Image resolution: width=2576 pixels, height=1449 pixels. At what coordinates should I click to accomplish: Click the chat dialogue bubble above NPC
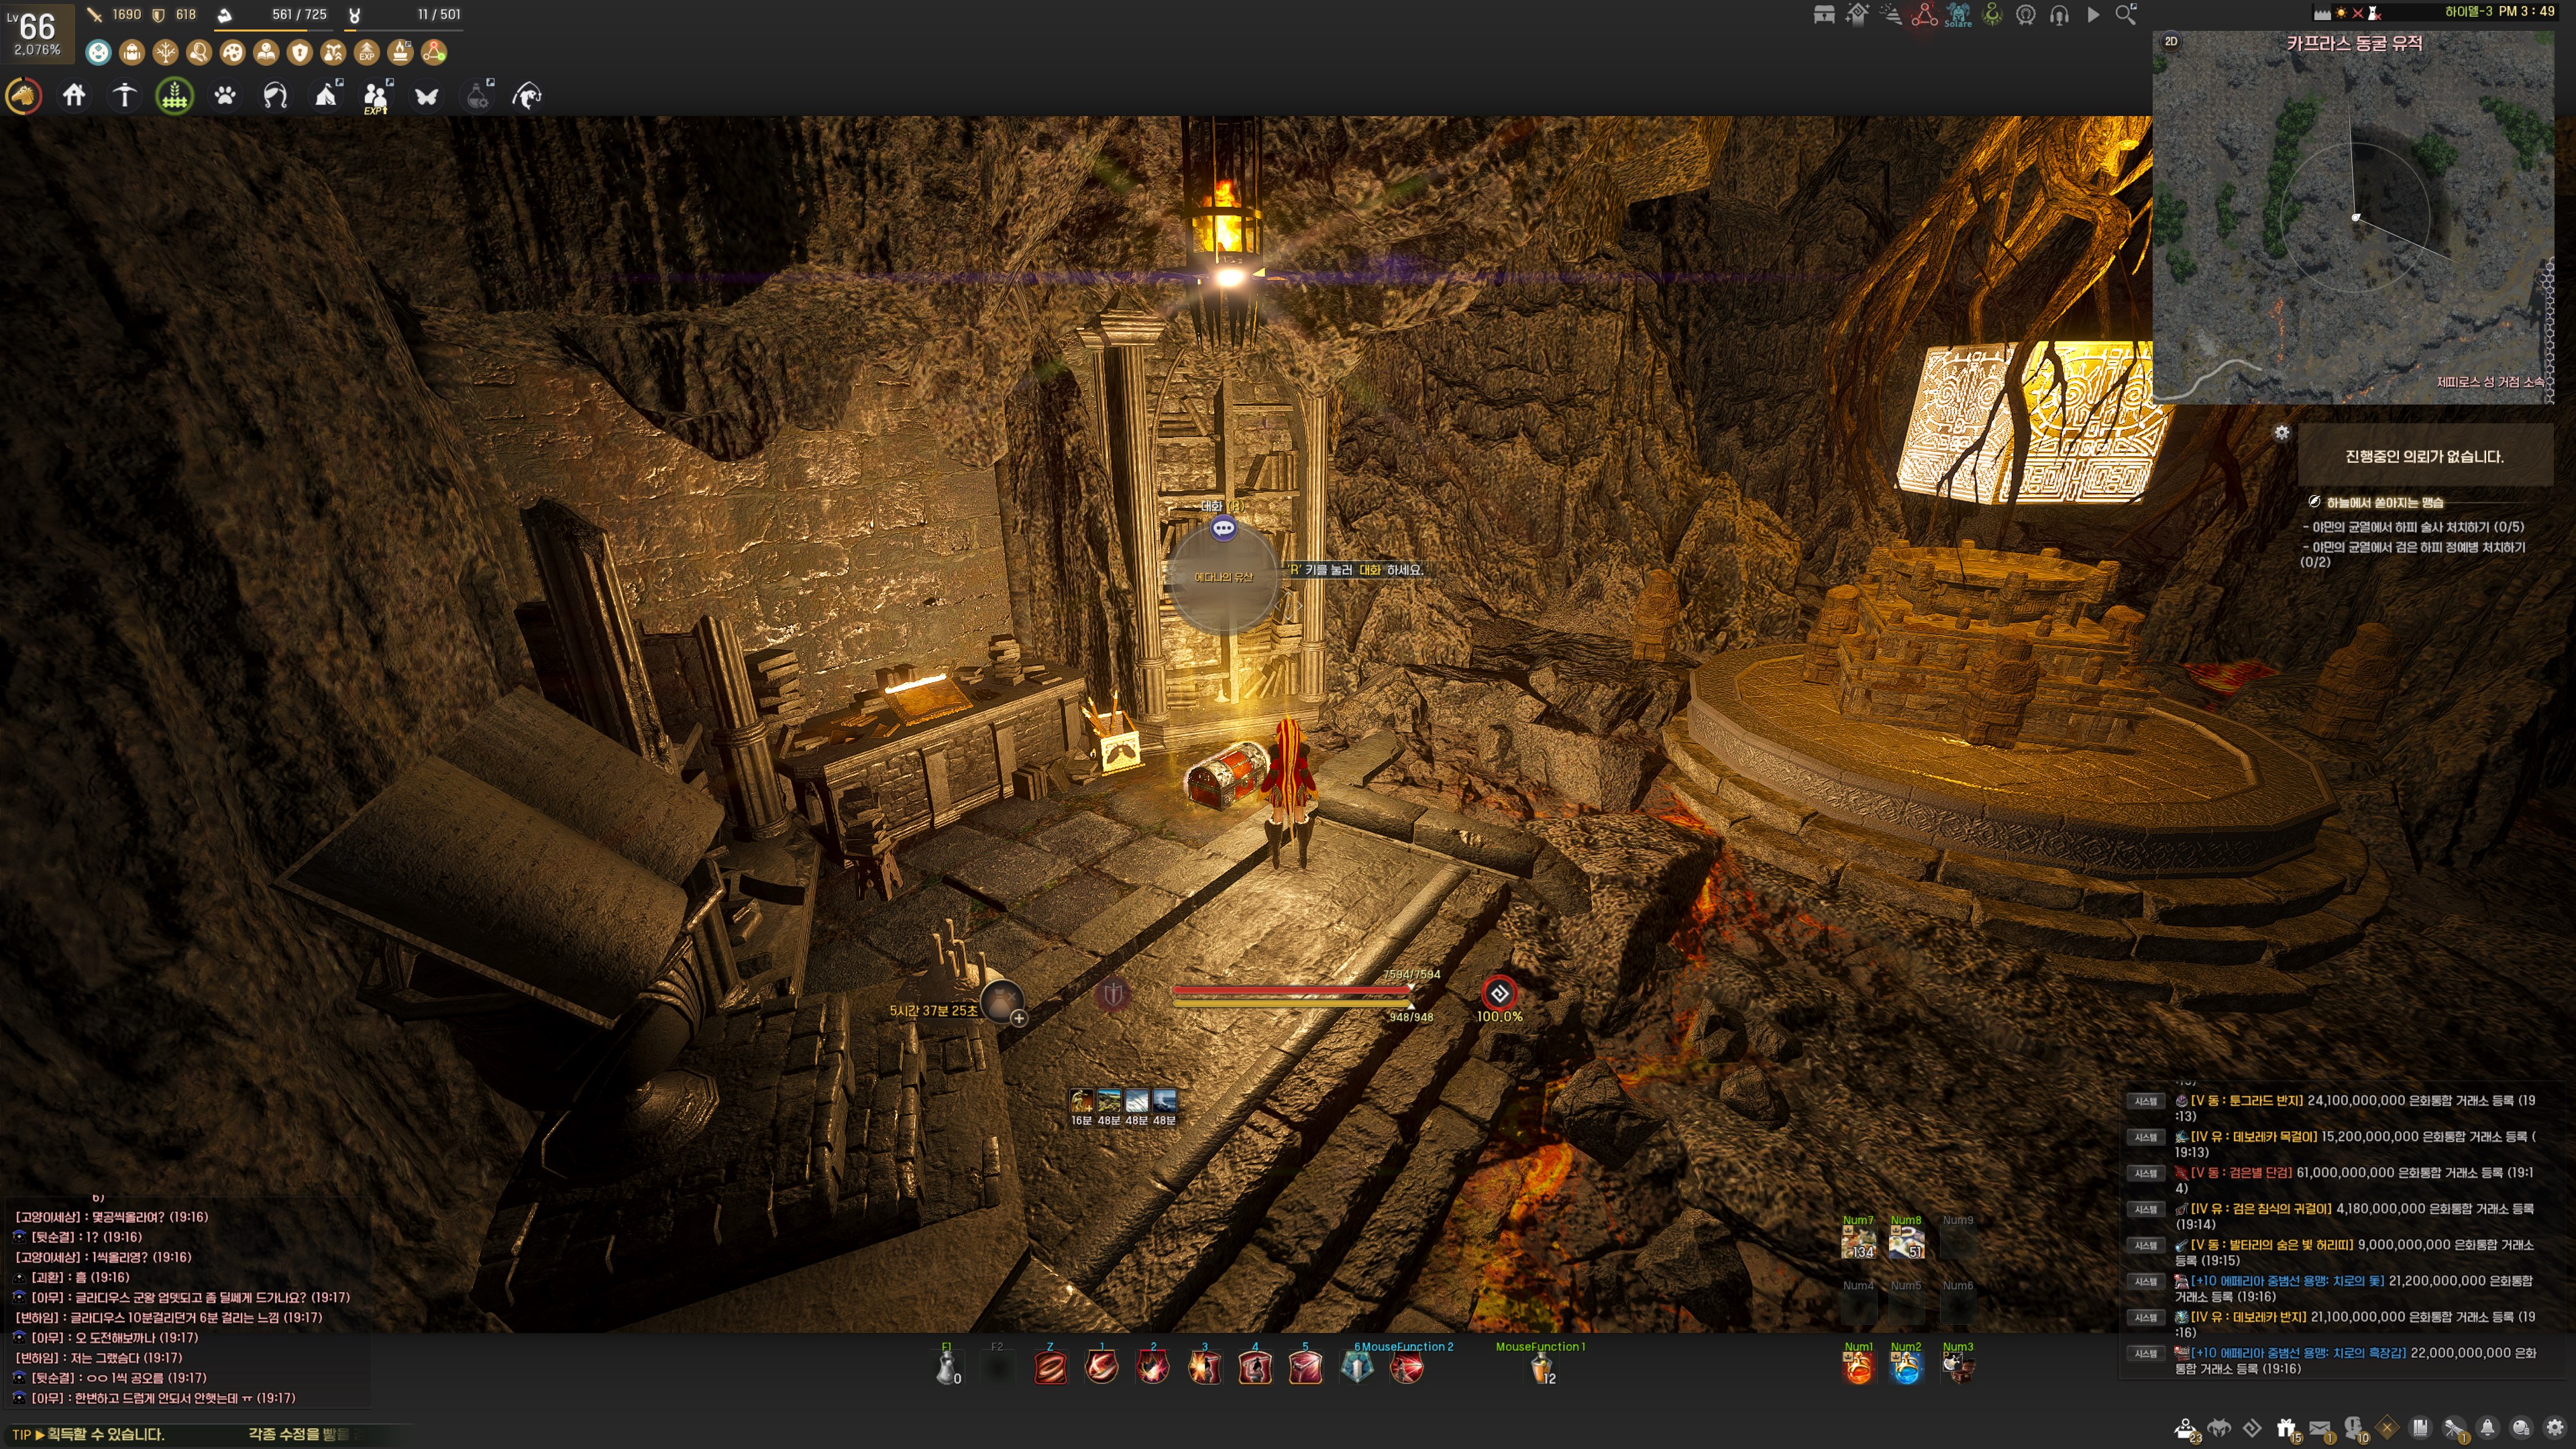1223,528
